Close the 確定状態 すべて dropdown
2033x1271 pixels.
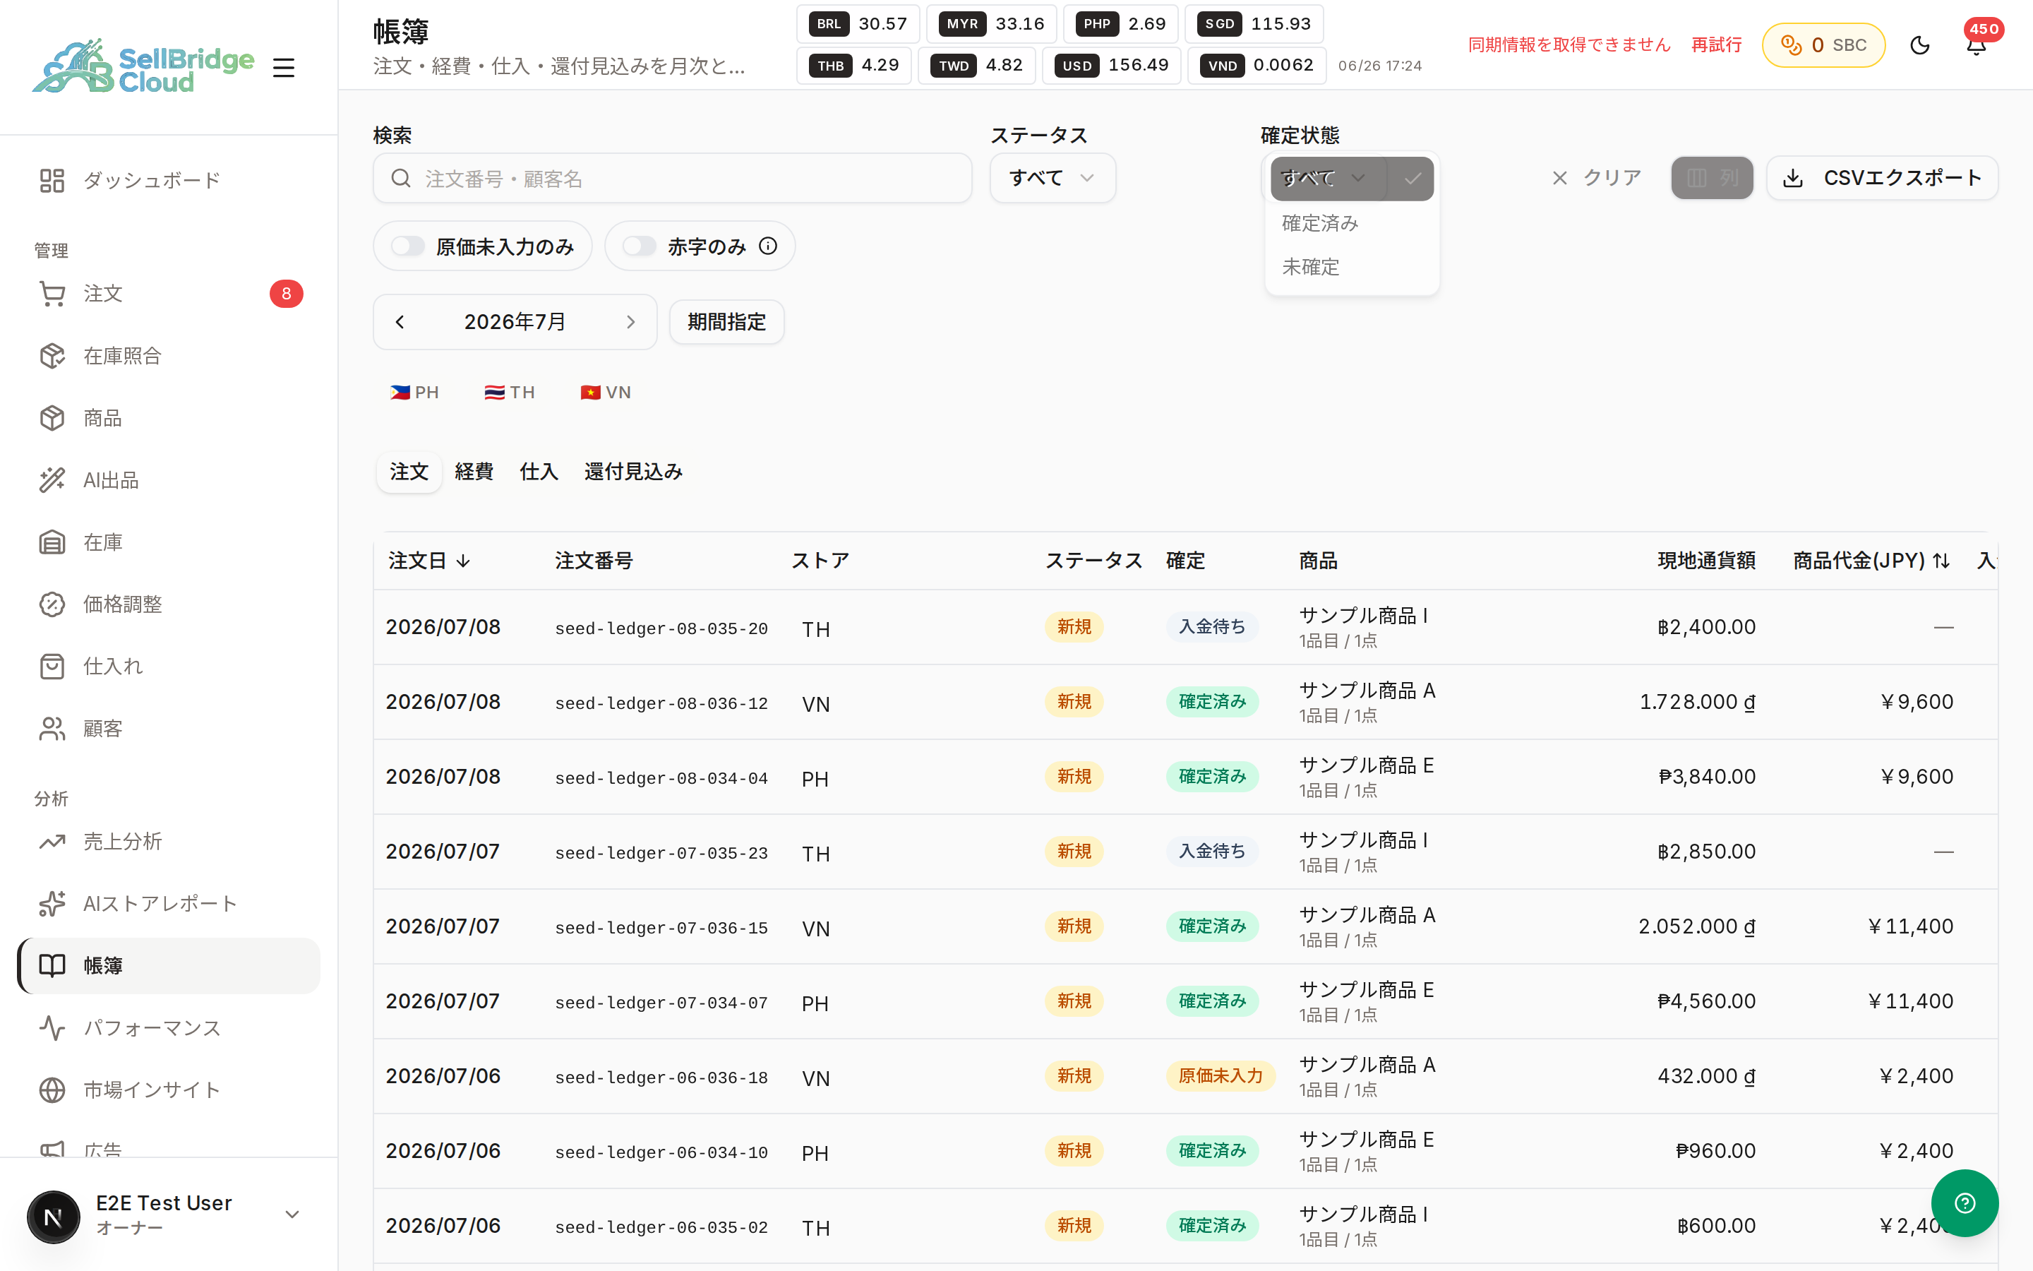1352,178
